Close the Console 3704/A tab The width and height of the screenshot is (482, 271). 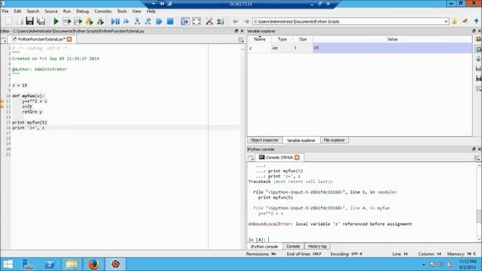[297, 157]
